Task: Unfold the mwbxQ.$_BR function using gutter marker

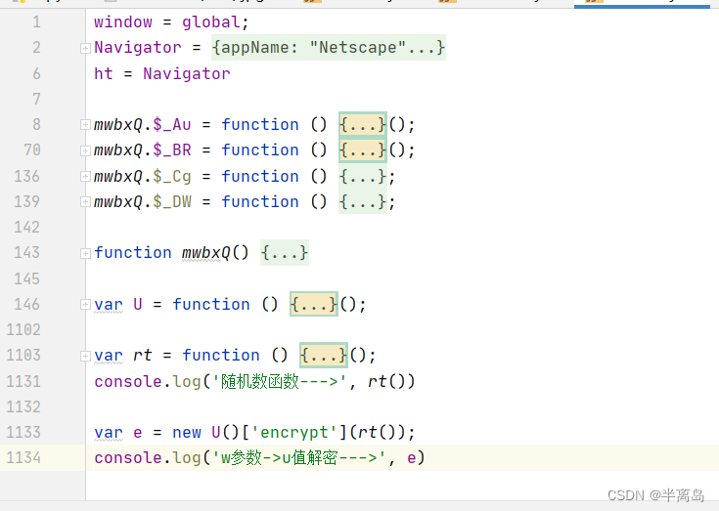Action: click(x=85, y=150)
